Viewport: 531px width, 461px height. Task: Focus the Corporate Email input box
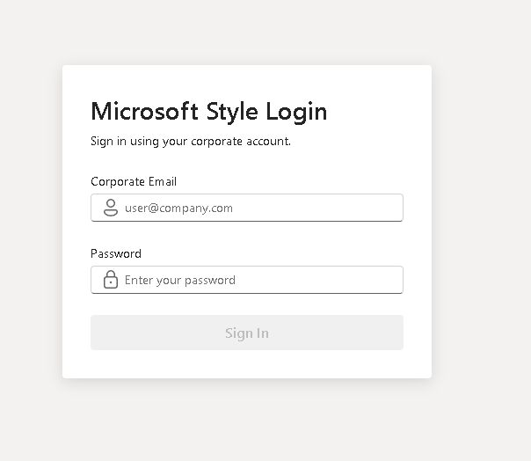point(247,208)
